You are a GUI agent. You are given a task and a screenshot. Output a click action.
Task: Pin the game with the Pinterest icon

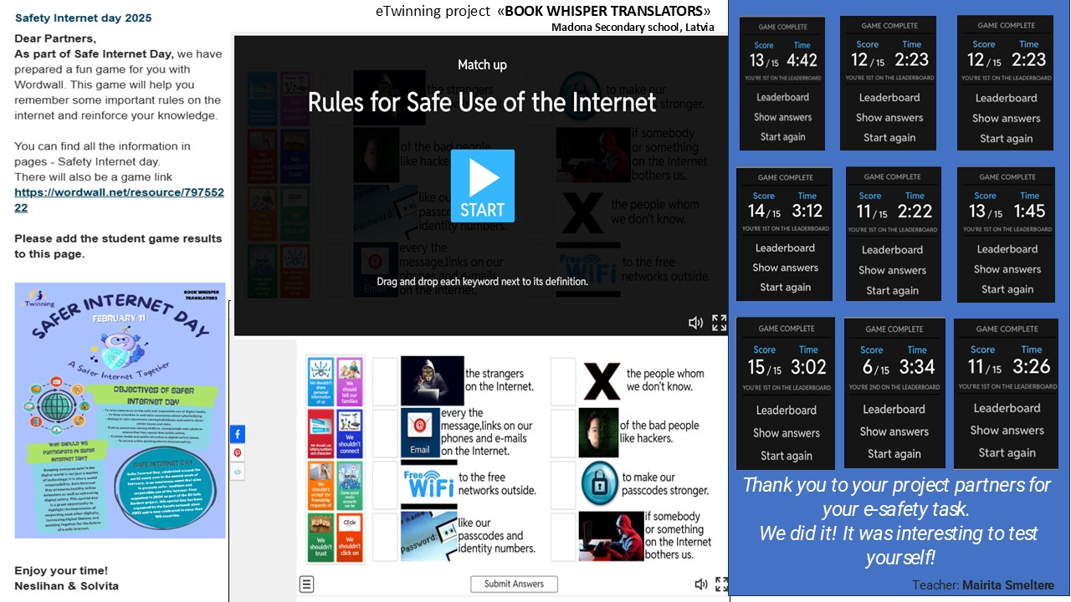click(x=238, y=453)
